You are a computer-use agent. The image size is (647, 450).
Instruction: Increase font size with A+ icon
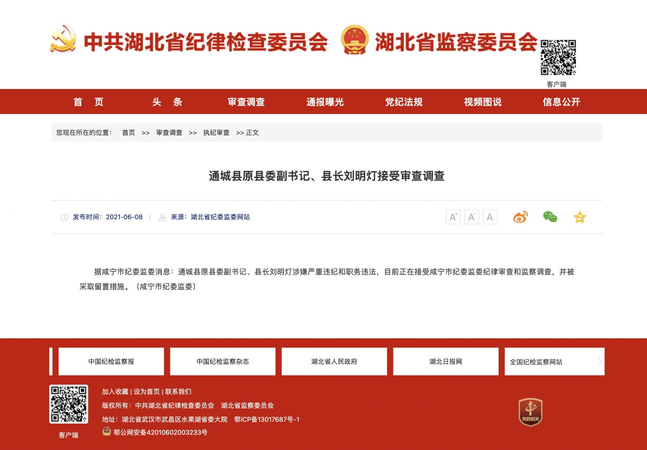click(x=453, y=217)
